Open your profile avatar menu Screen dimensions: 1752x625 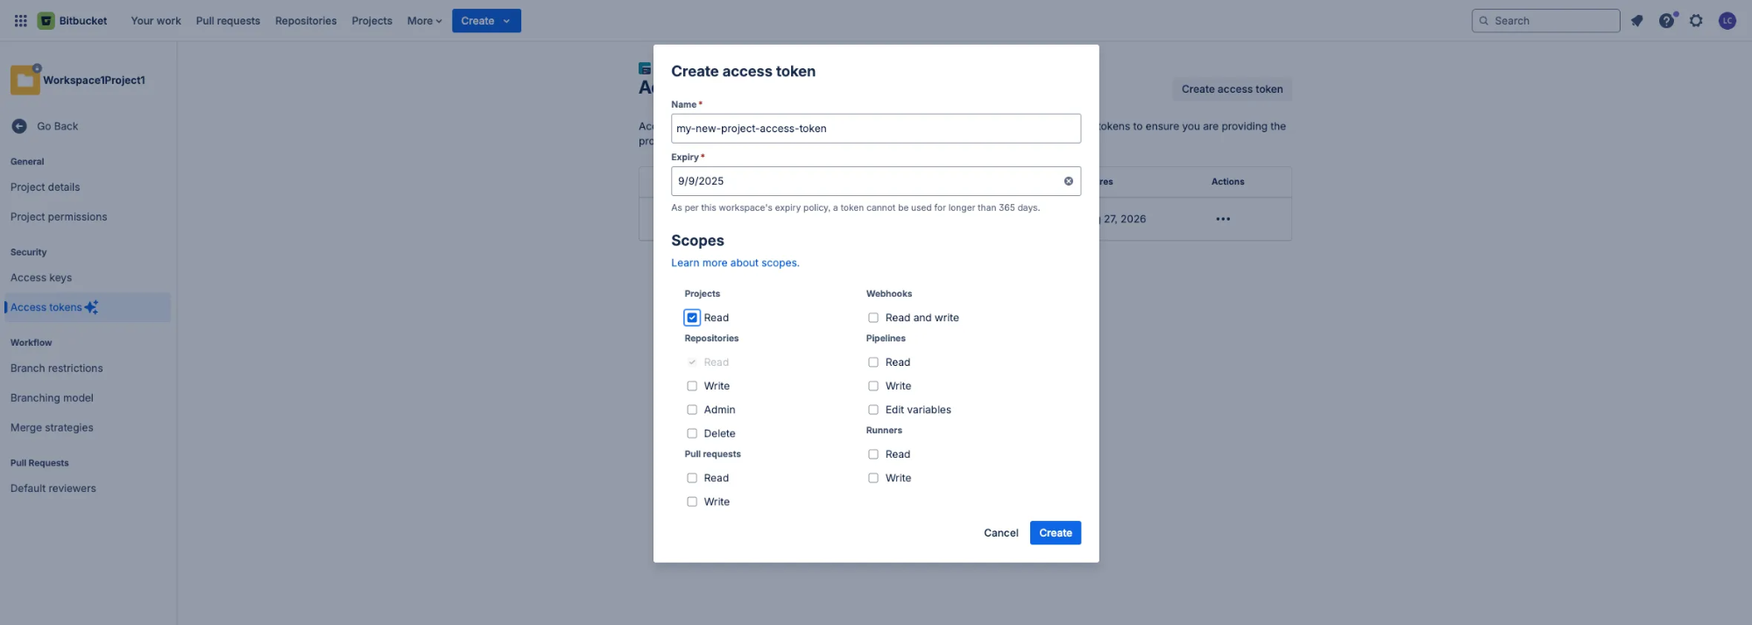click(1727, 20)
